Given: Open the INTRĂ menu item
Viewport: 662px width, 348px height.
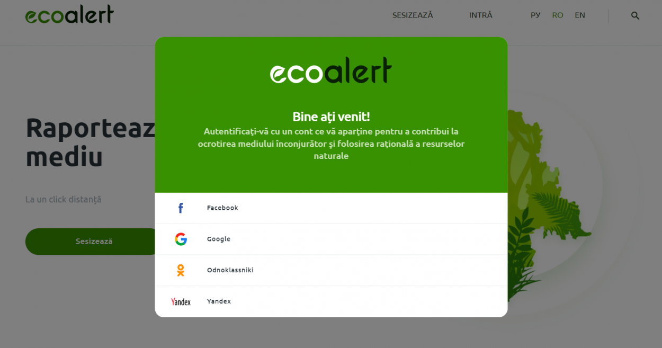Looking at the screenshot, I should pos(481,15).
